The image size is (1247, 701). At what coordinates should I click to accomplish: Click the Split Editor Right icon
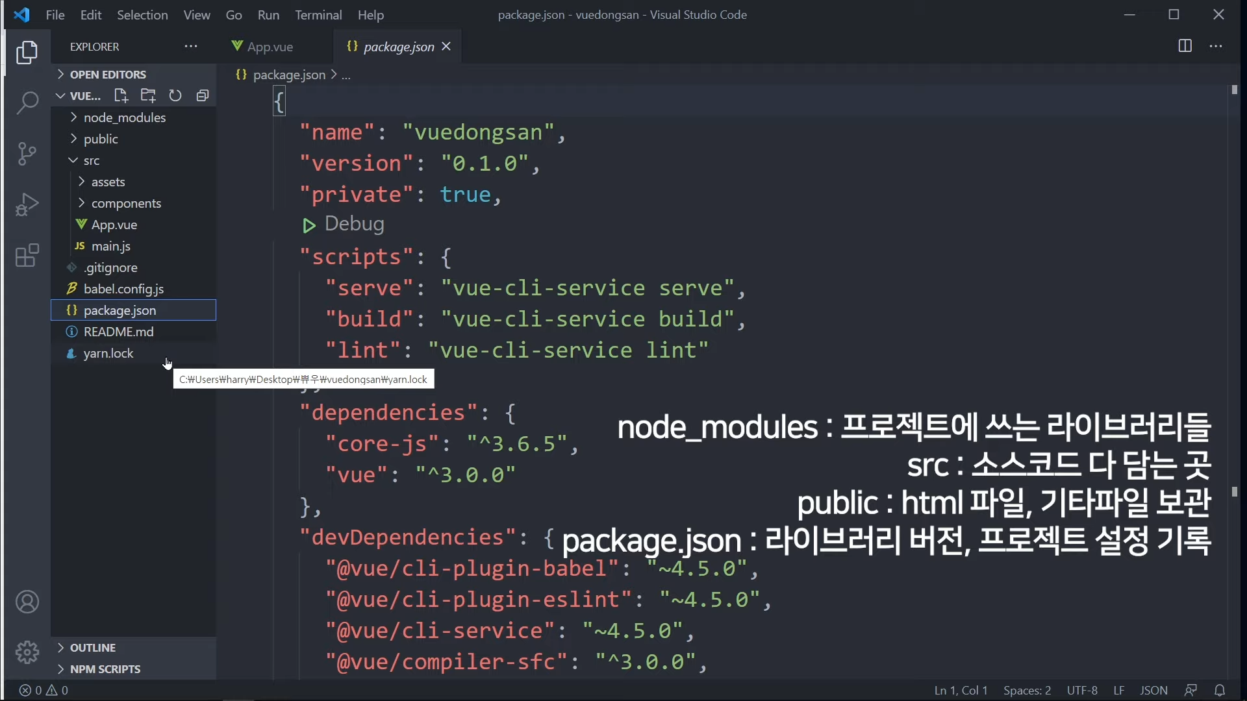tap(1185, 46)
